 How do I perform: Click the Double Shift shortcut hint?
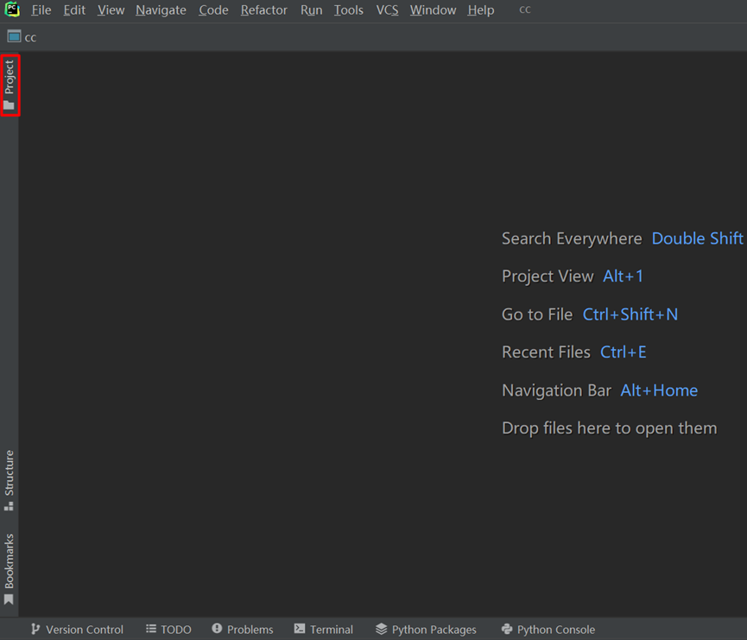tap(698, 238)
